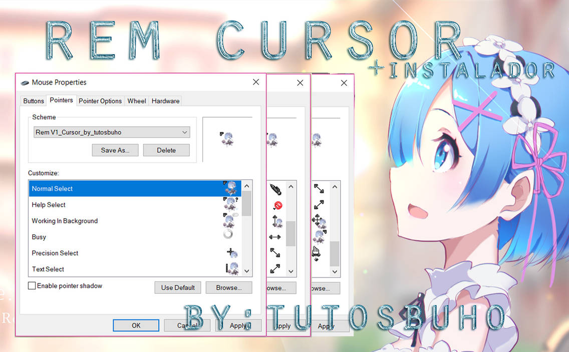Select the Text Select row
Viewport: 569px width, 352px height.
135,269
